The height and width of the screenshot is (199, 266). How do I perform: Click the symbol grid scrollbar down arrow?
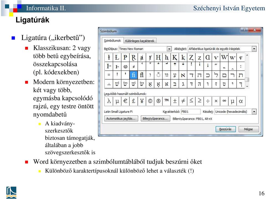pyautogui.click(x=247, y=86)
